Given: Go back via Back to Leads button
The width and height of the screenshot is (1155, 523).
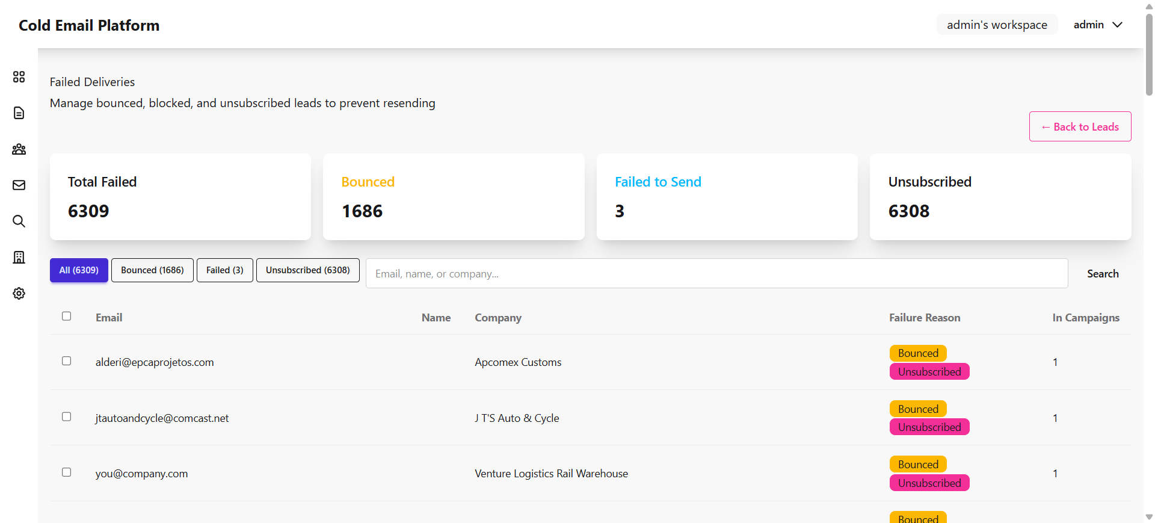Looking at the screenshot, I should pos(1080,126).
